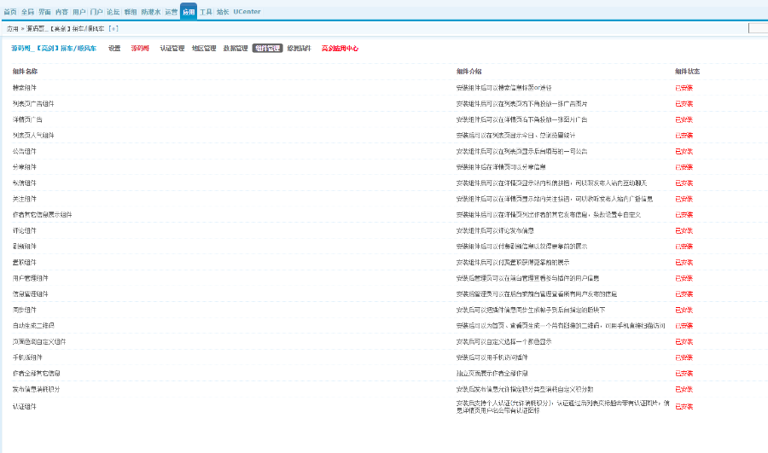Screen dimensions: 768x453
Task: Open the 检测插件 sub-tab
Action: click(300, 49)
